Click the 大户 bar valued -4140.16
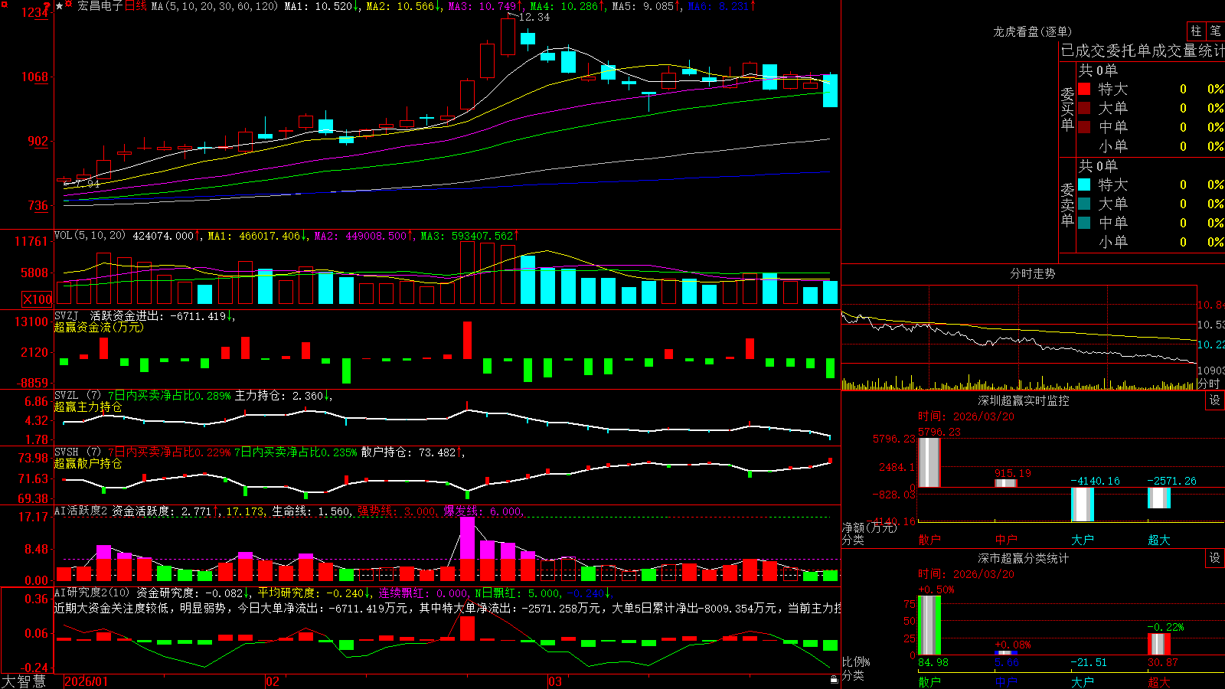This screenshot has height=689, width=1225. 1083,505
